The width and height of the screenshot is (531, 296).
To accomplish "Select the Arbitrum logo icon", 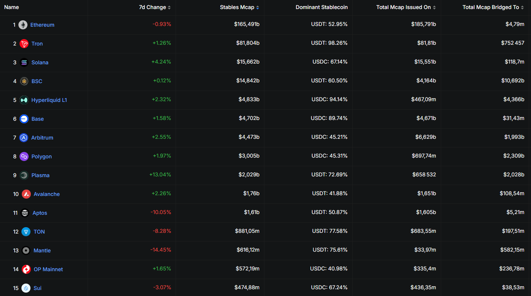I will pos(24,137).
